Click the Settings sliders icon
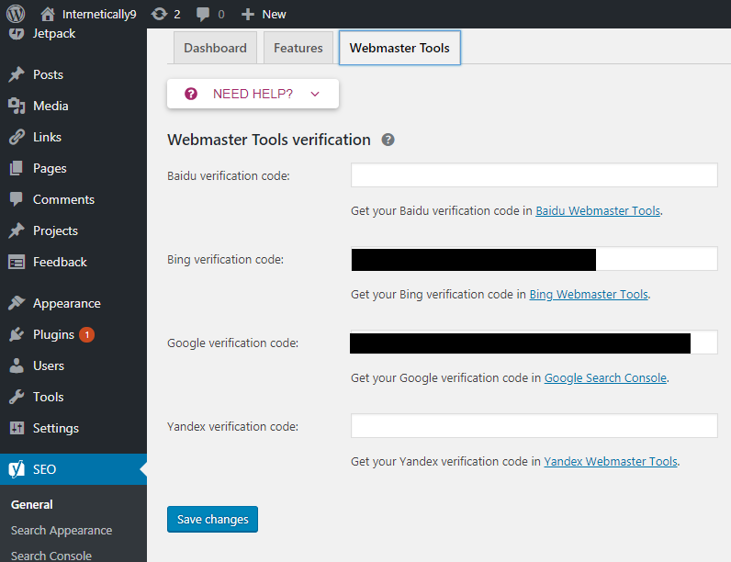 (x=17, y=428)
